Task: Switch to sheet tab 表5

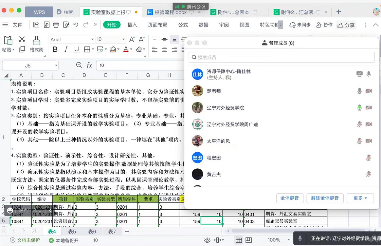Action: pyautogui.click(x=72, y=231)
